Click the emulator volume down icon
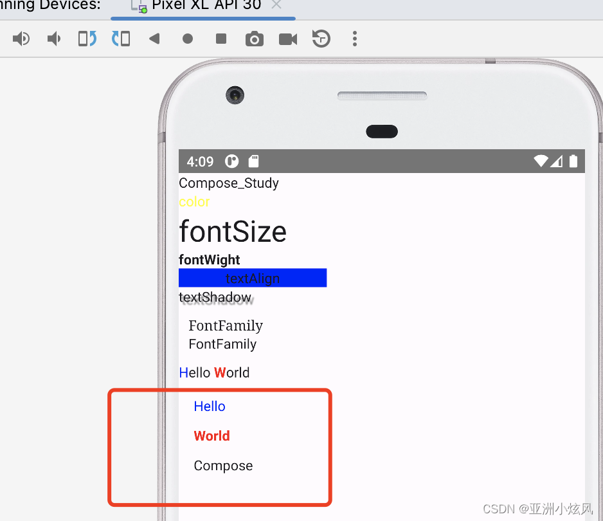The width and height of the screenshot is (603, 521). point(54,39)
